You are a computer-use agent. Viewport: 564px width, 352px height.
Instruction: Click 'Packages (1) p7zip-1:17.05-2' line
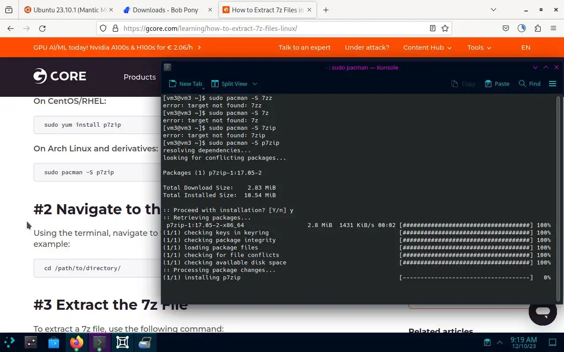(212, 173)
